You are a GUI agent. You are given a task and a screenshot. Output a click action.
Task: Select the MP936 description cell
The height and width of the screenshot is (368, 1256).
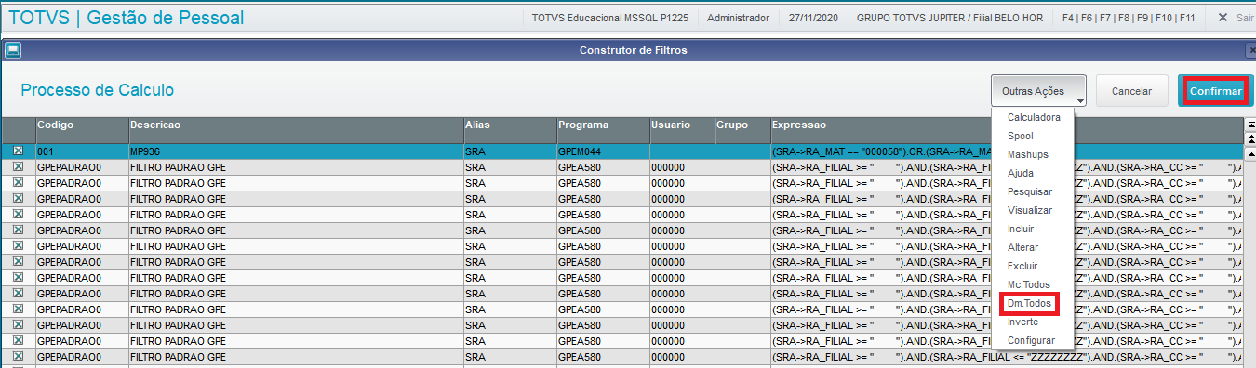click(x=296, y=151)
